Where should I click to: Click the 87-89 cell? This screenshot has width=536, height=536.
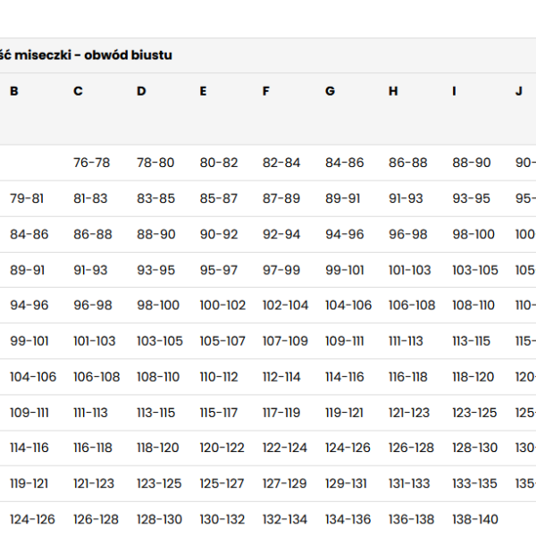click(x=281, y=198)
